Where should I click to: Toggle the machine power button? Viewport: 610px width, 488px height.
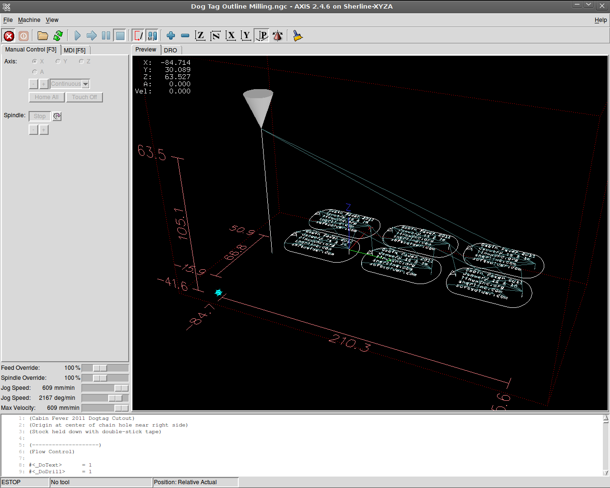(x=23, y=36)
